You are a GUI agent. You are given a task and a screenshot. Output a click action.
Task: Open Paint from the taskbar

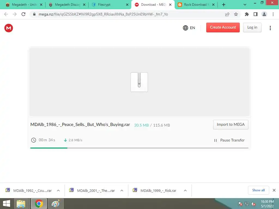[x=56, y=204]
